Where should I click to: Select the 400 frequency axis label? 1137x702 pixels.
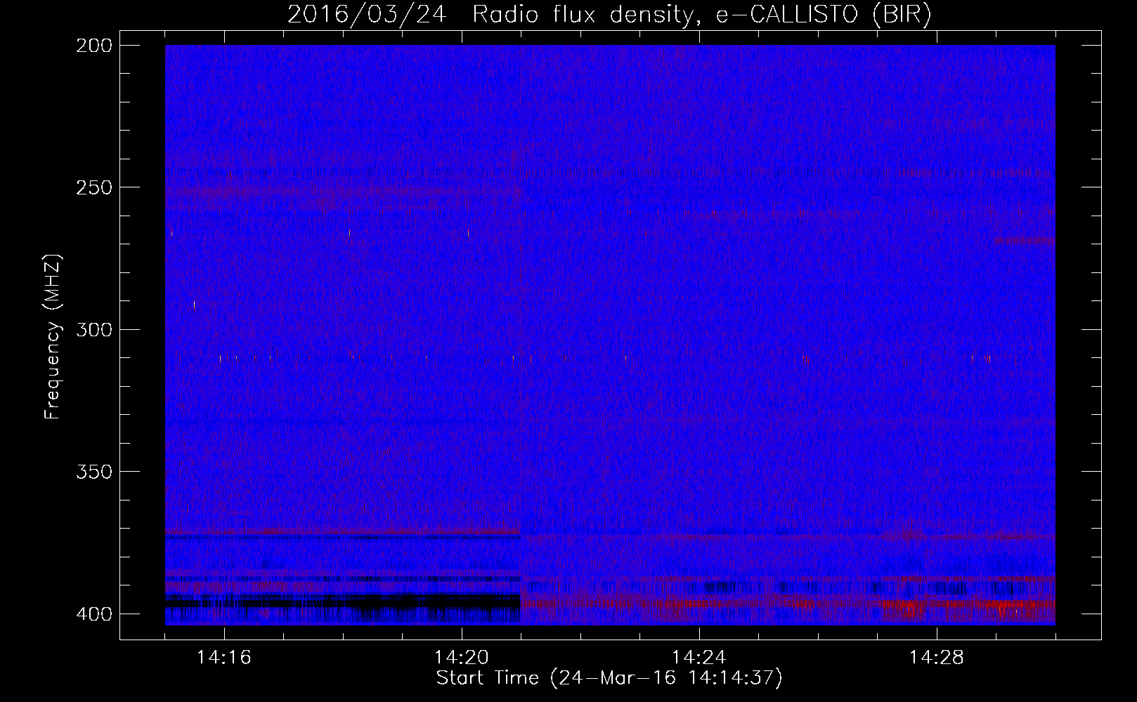tap(94, 614)
